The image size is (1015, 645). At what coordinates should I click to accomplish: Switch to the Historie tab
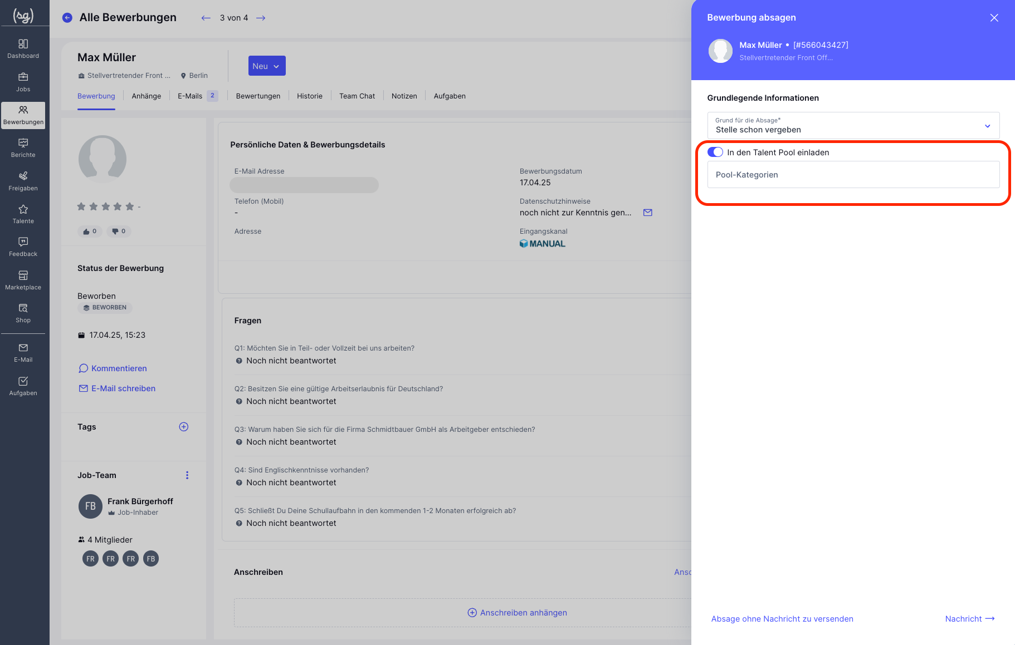pos(310,96)
